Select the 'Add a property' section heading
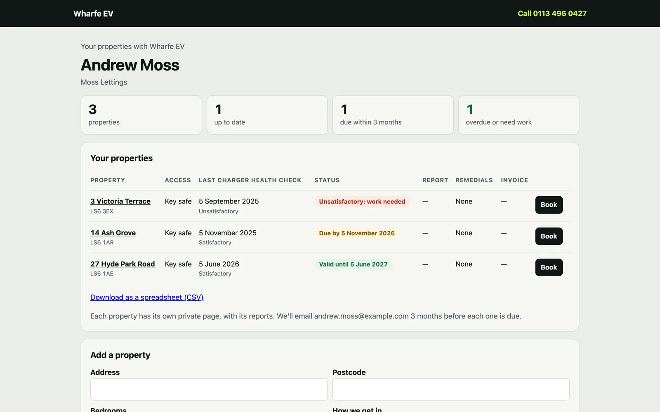The width and height of the screenshot is (660, 412). (x=120, y=355)
